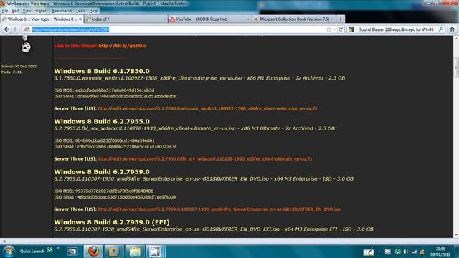Screen dimensions: 459x258
Task: Click the search box with Sound Blaster text
Action: [x=397, y=29]
